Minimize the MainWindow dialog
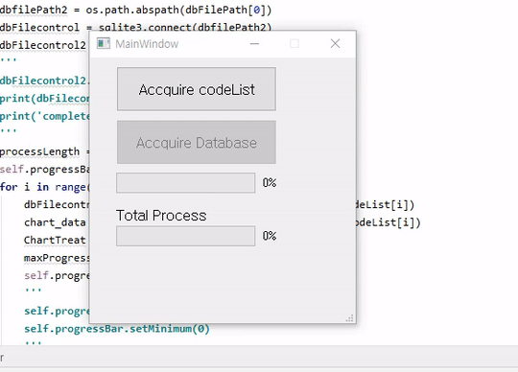Viewport: 518px width, 372px height. [254, 43]
